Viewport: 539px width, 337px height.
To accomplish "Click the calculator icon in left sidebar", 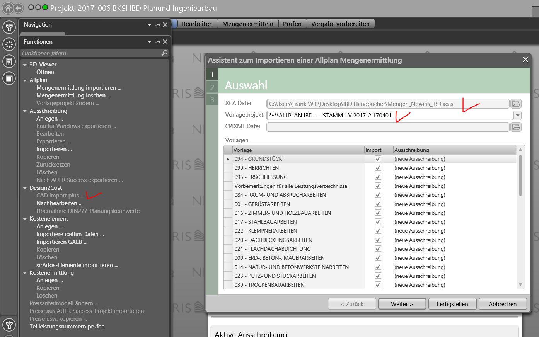I will tap(9, 61).
